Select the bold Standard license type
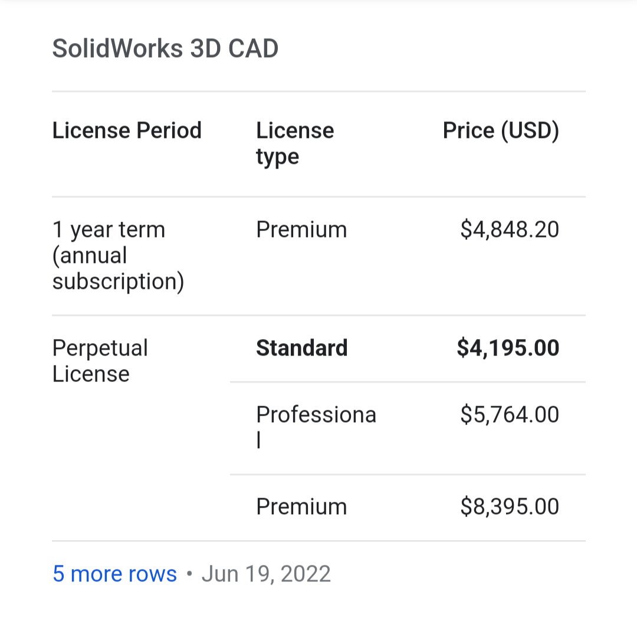This screenshot has height=618, width=637. click(302, 348)
